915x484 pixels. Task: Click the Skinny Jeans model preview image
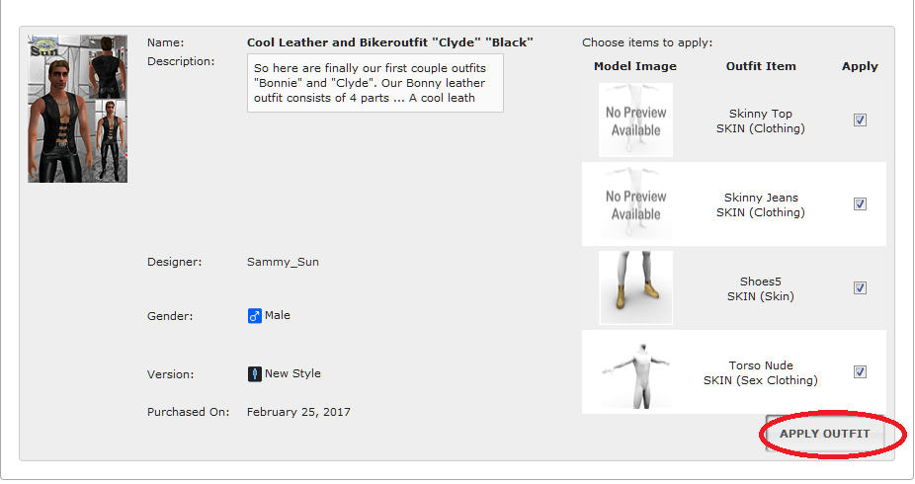pyautogui.click(x=635, y=204)
